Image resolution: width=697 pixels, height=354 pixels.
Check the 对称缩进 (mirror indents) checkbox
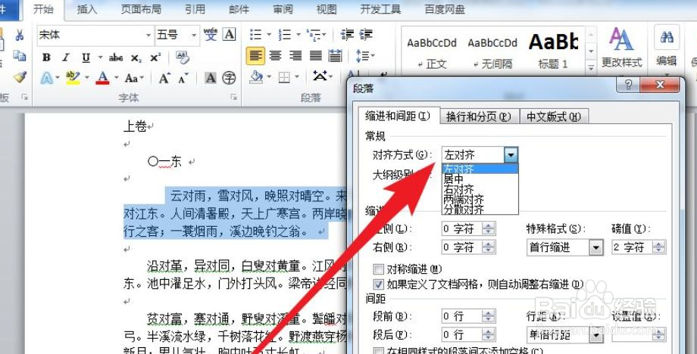[x=379, y=269]
